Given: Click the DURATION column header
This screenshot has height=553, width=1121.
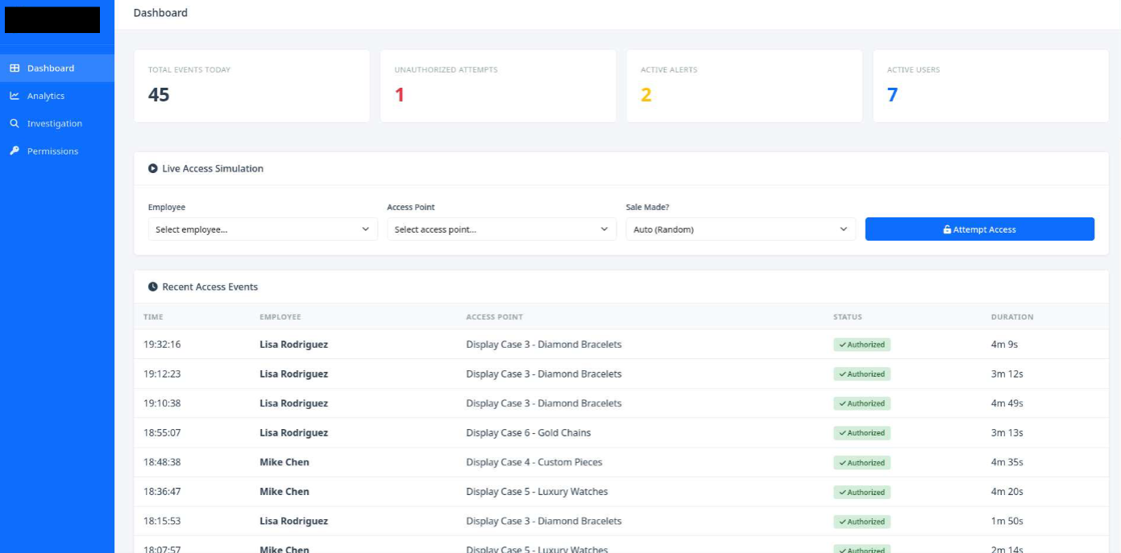Looking at the screenshot, I should pyautogui.click(x=1012, y=317).
